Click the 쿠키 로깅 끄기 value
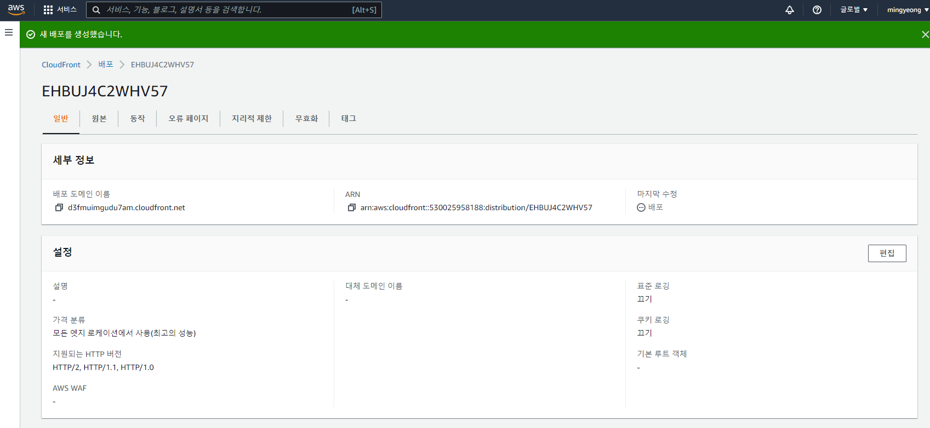 pos(644,333)
